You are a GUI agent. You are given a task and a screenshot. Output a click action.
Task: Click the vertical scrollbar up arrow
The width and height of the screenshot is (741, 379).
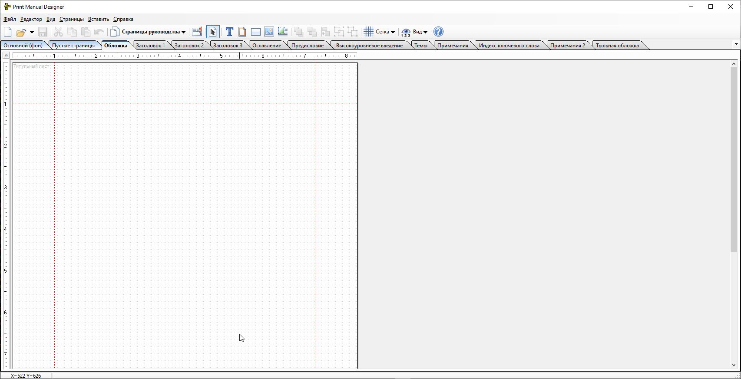(734, 64)
